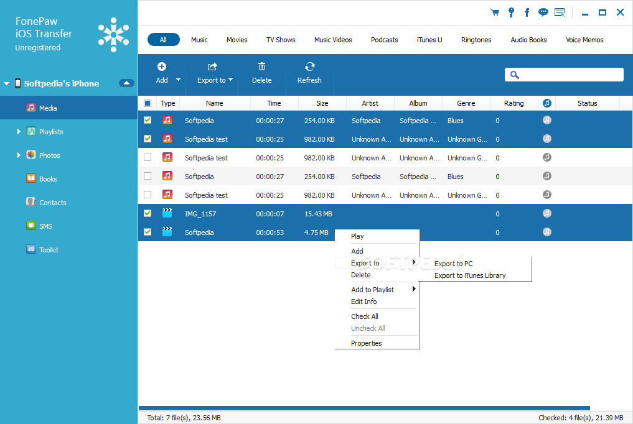Click the FonePaw snowflake logo
Screen dimensions: 633x424
point(113,35)
